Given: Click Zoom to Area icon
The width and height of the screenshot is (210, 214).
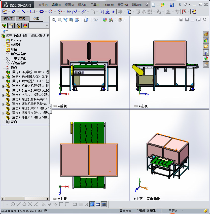Looking at the screenshot, I should click(59, 20).
